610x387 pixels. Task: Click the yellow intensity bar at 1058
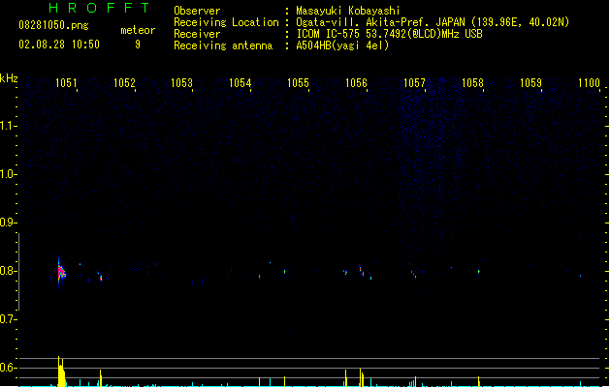(478, 381)
